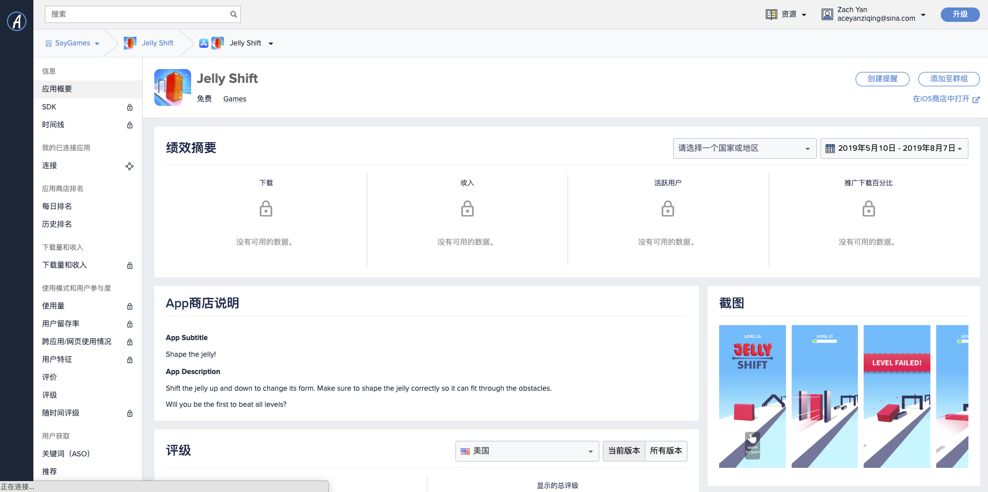Click the lock icon beside 用户留存率
The image size is (988, 492).
(x=130, y=324)
